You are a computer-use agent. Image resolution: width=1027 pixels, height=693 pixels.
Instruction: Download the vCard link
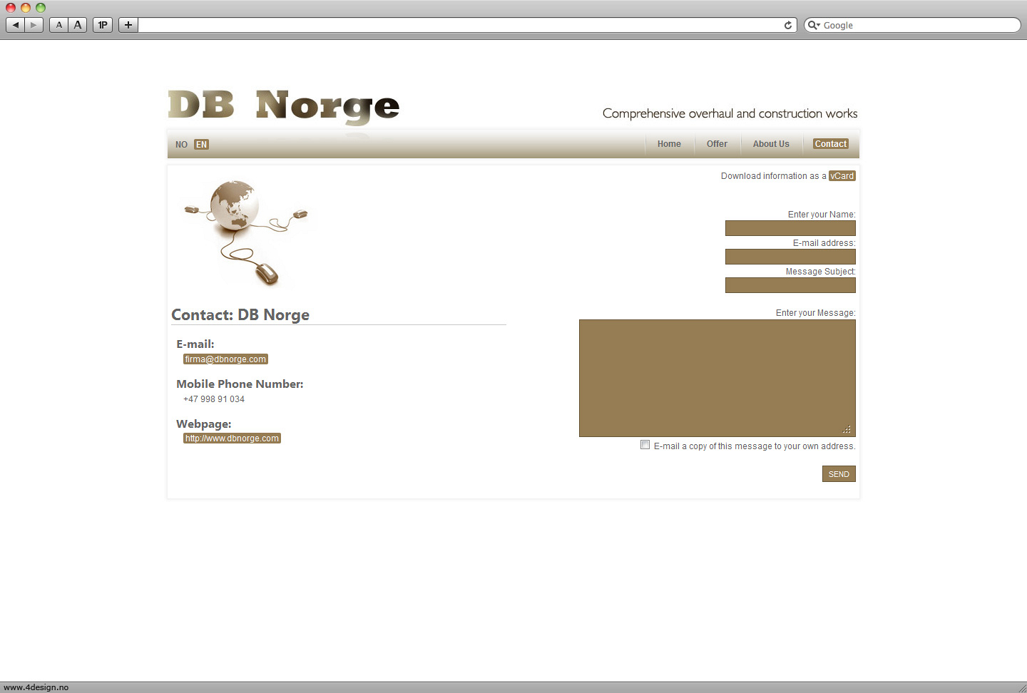click(x=842, y=176)
